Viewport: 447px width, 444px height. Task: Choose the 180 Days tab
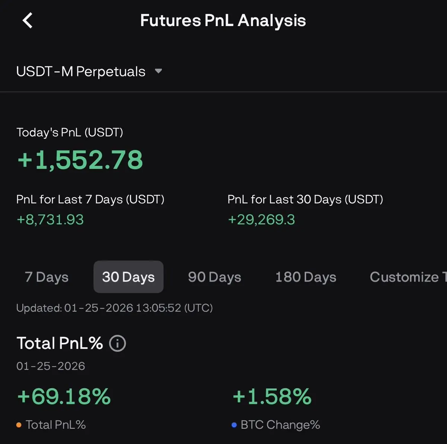pos(305,277)
